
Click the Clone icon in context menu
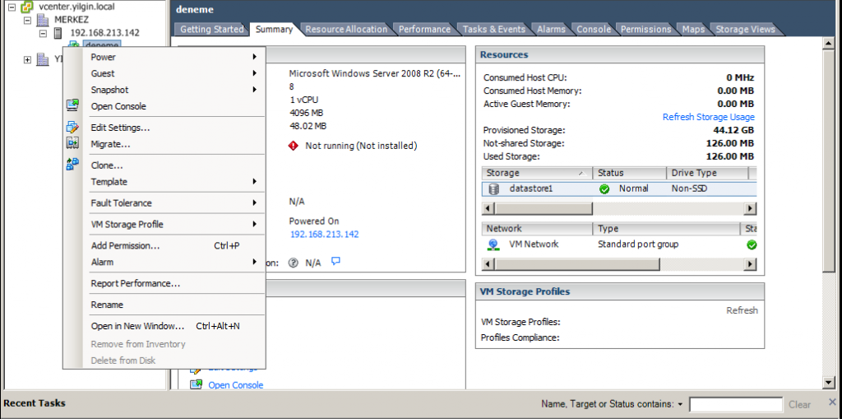[72, 165]
